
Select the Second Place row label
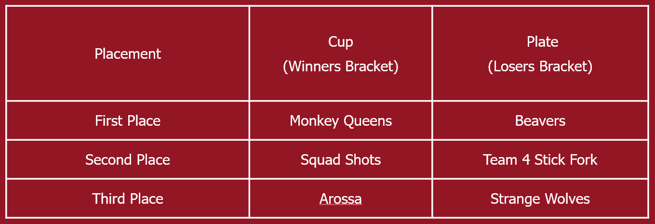(x=128, y=159)
